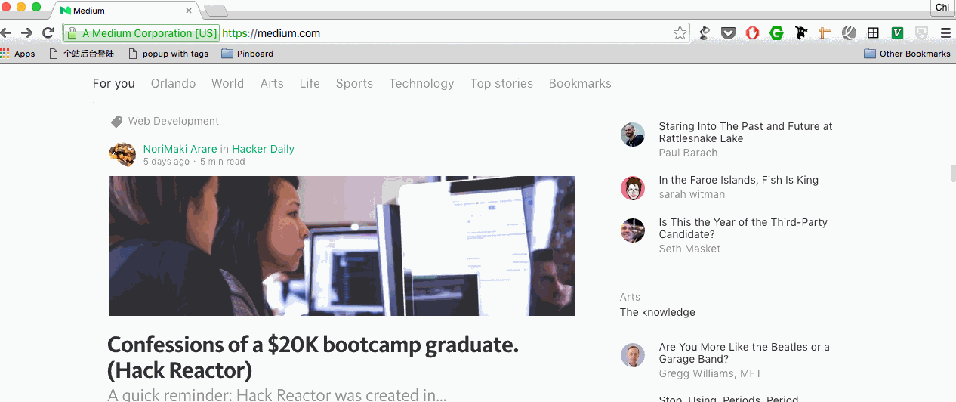Image resolution: width=956 pixels, height=402 pixels.
Task: Open the Chrome hamburger menu
Action: pyautogui.click(x=945, y=33)
